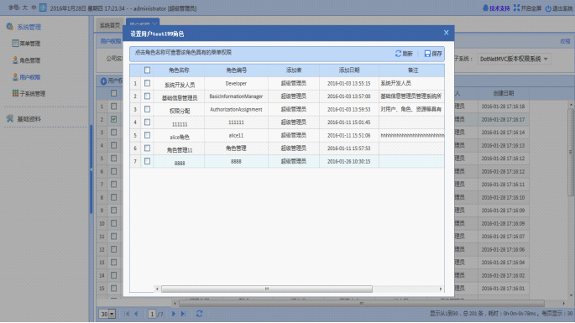Go to next page in pager
This screenshot has height=323, width=575.
(x=174, y=314)
